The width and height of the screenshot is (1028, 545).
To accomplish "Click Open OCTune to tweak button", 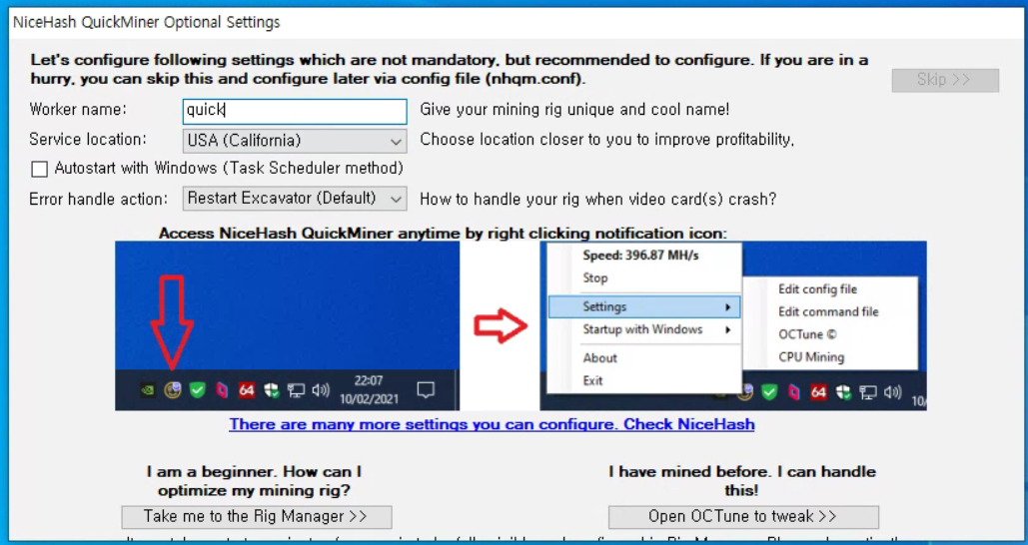I will (743, 517).
